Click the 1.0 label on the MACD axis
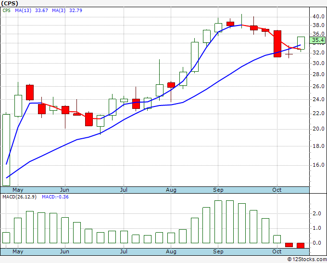 coord(316,228)
